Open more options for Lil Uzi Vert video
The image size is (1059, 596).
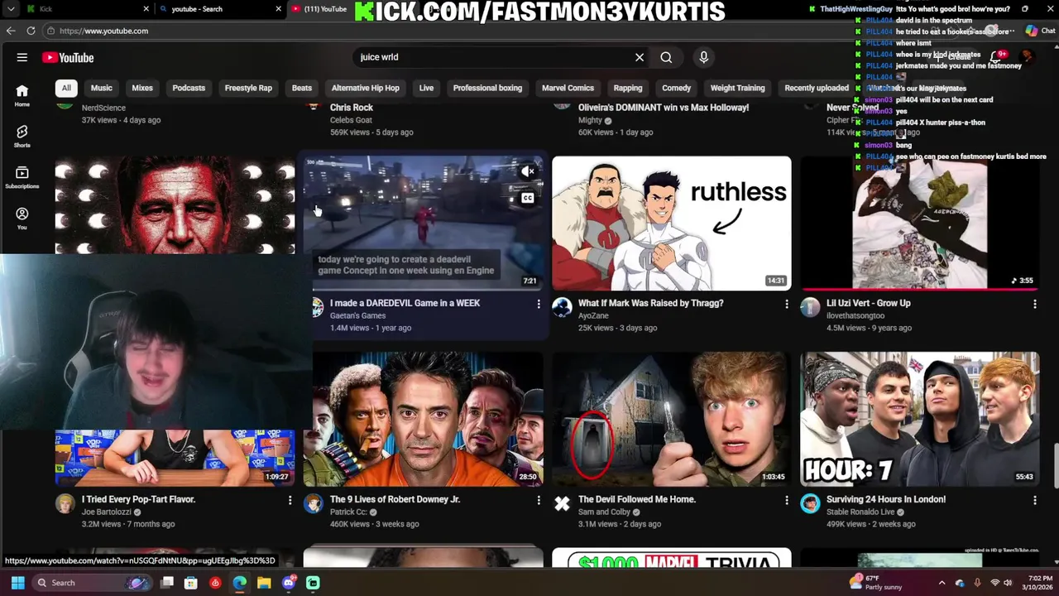(1034, 304)
